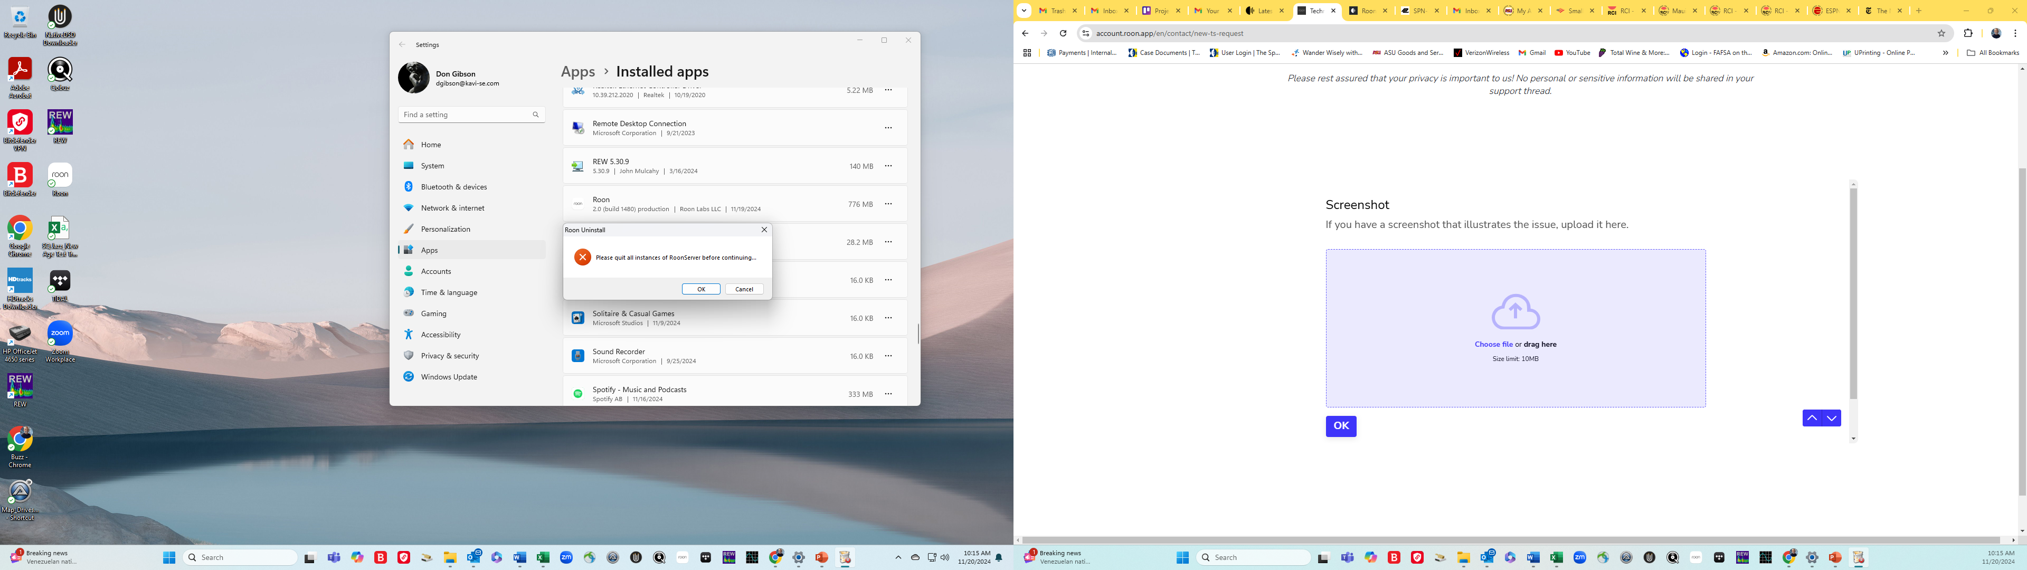Click the Choose file link in the upload area
This screenshot has width=2027, height=570.
tap(1493, 344)
